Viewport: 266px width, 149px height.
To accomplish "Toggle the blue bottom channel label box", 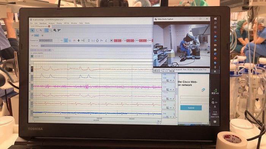I will 32,113.
